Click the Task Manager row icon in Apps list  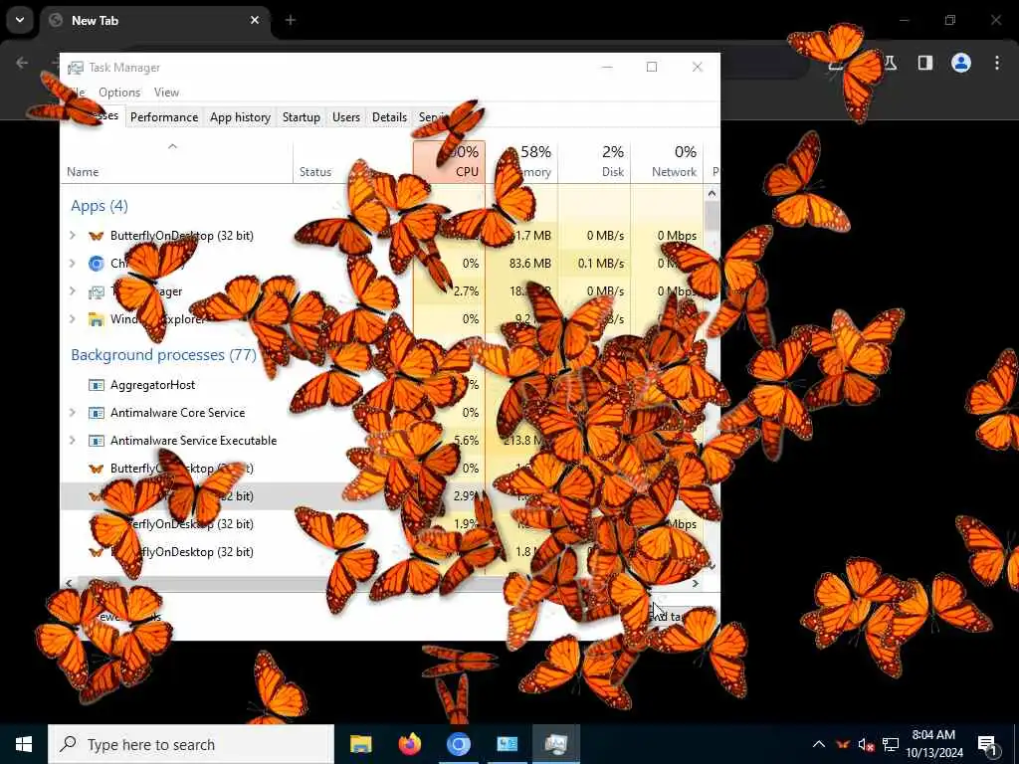(x=97, y=291)
